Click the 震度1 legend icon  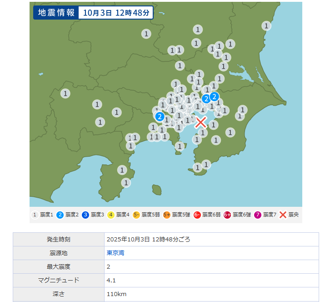click(x=35, y=215)
